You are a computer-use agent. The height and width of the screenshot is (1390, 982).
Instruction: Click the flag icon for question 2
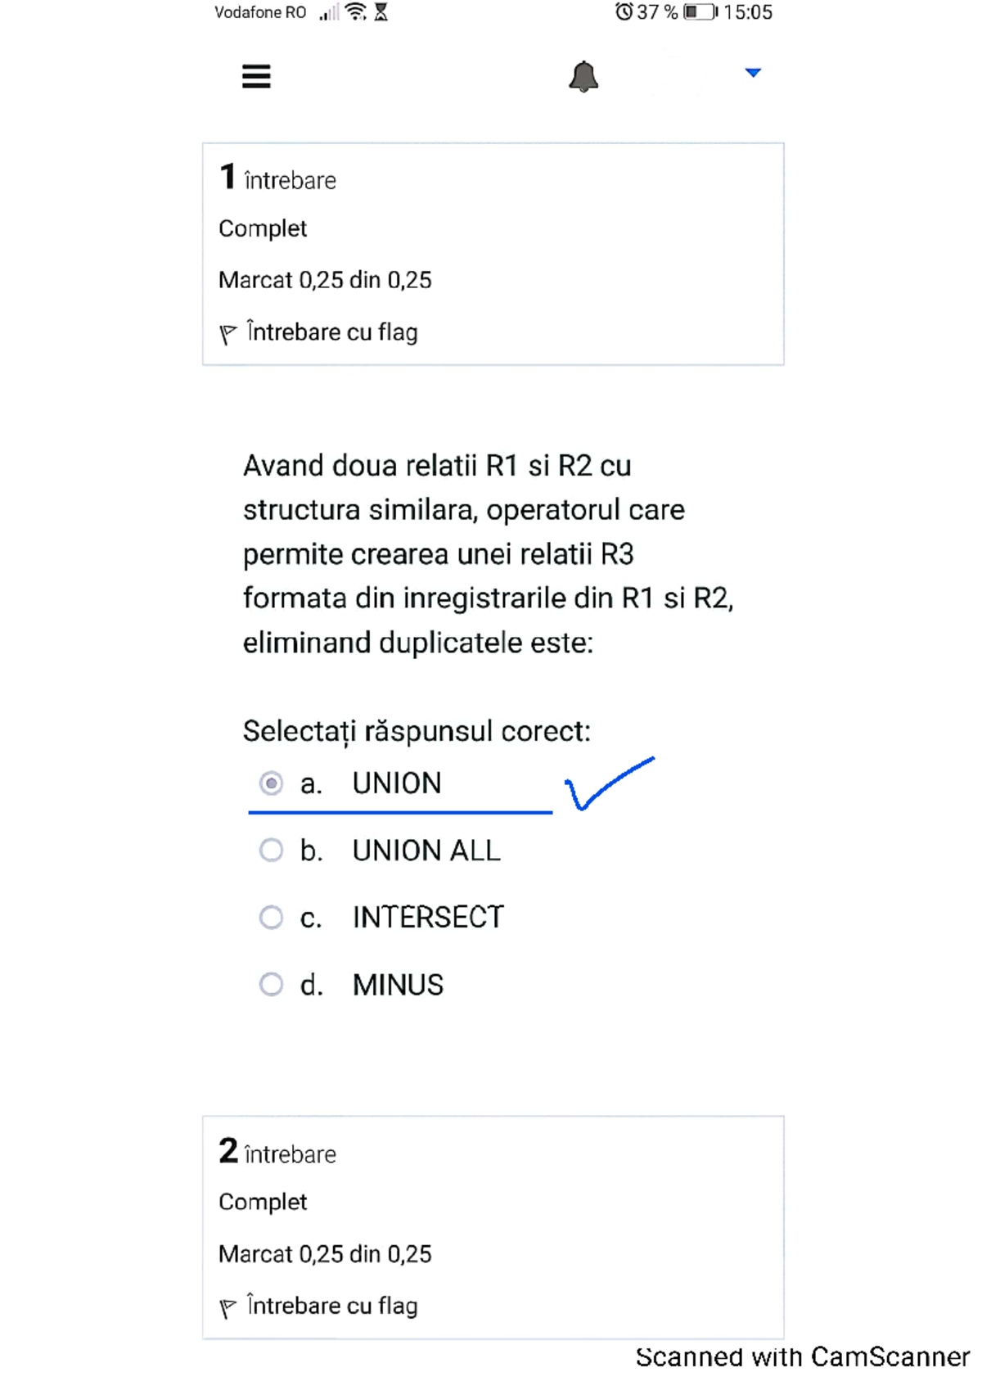[x=227, y=1307]
